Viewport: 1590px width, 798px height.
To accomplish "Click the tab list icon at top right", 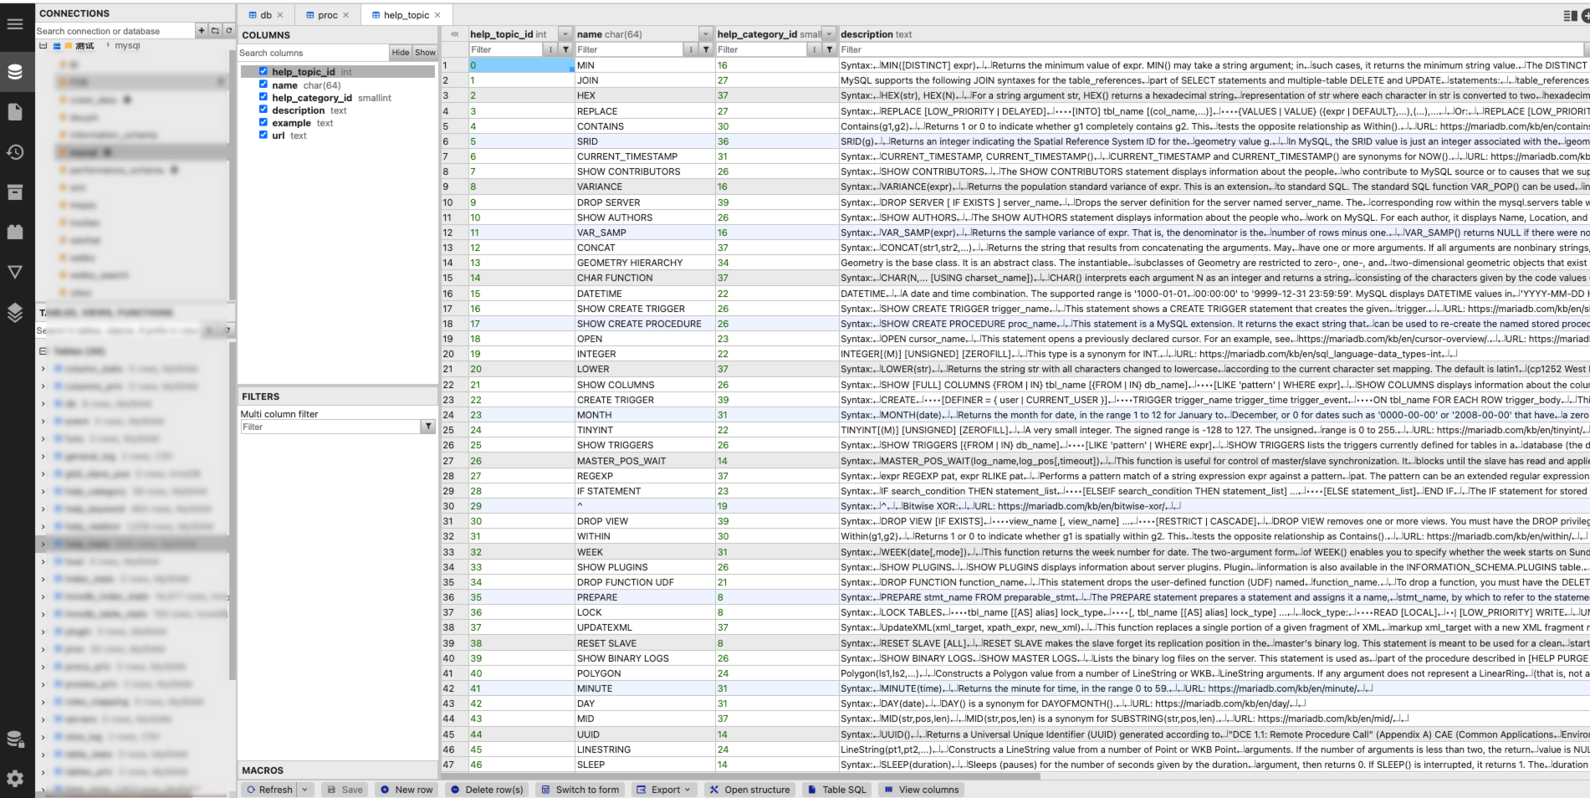I will pyautogui.click(x=1570, y=15).
